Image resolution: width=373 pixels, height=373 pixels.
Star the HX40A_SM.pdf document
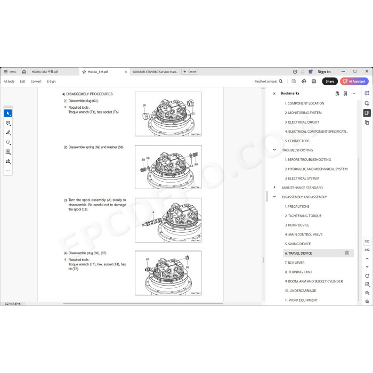pos(84,71)
